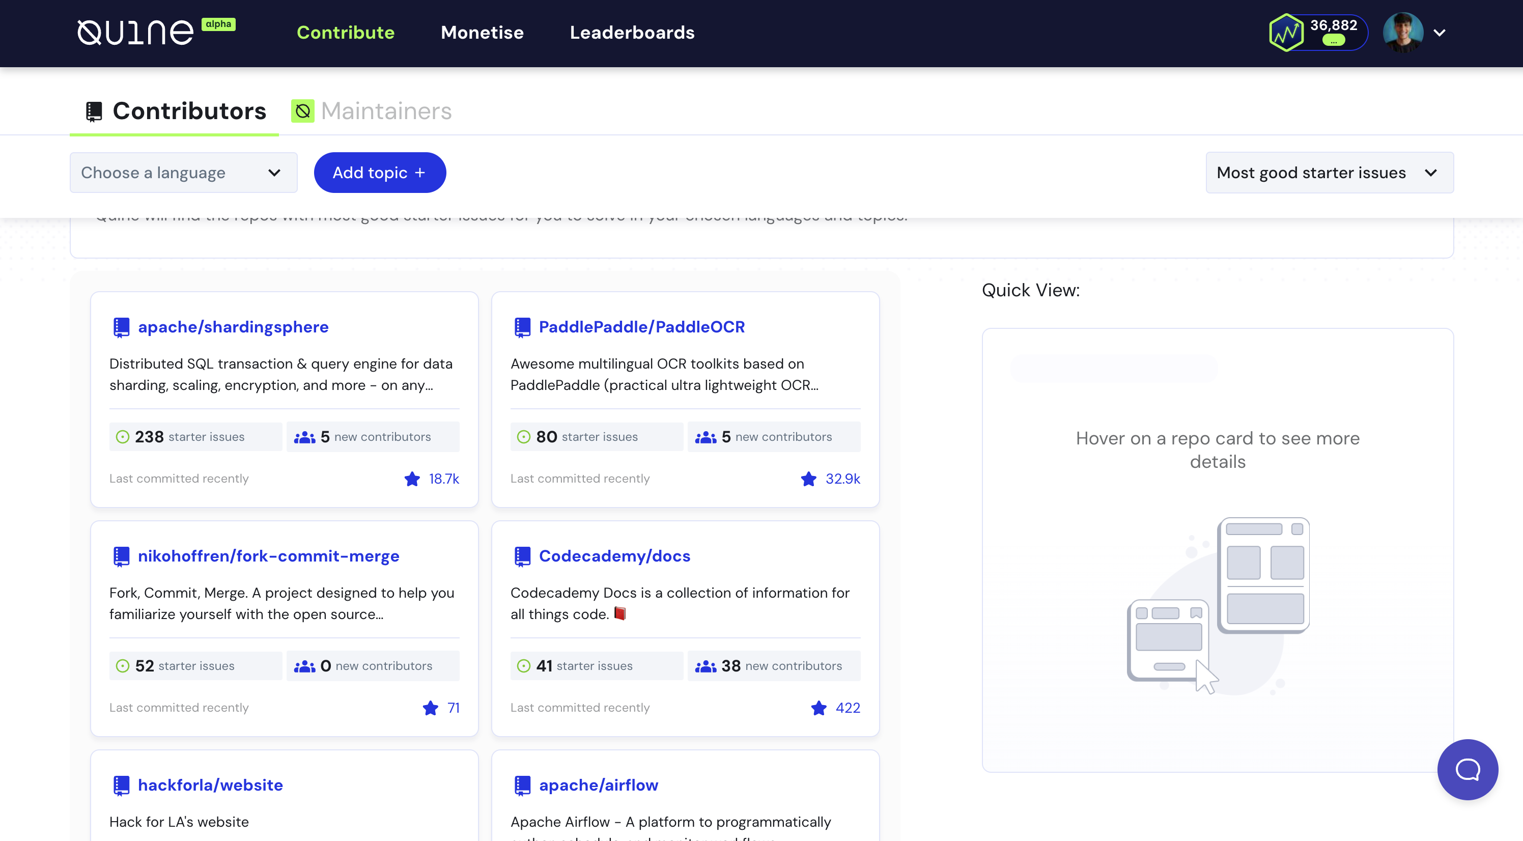Go to the Leaderboards page

pyautogui.click(x=632, y=33)
